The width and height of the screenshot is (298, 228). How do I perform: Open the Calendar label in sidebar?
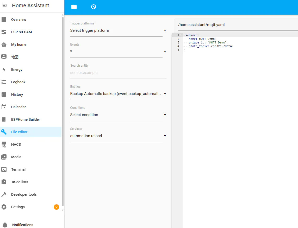[x=18, y=107]
